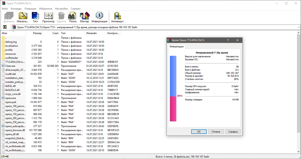
Task: Sort by the Тип column header
Action: point(72,33)
